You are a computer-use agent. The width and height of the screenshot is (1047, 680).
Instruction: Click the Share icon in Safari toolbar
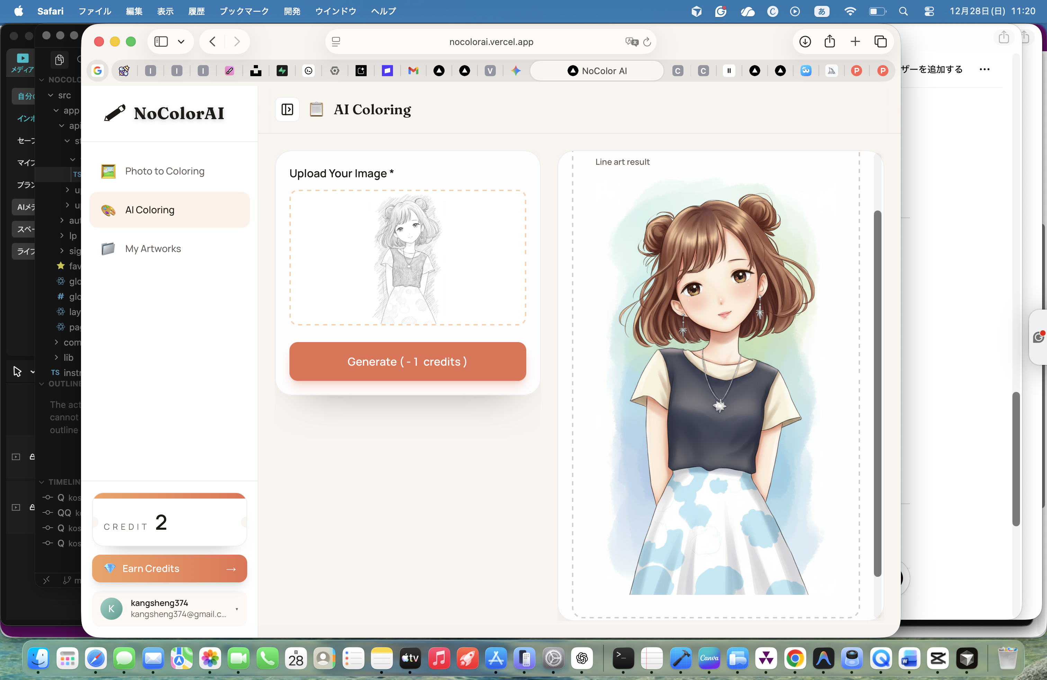click(x=830, y=41)
